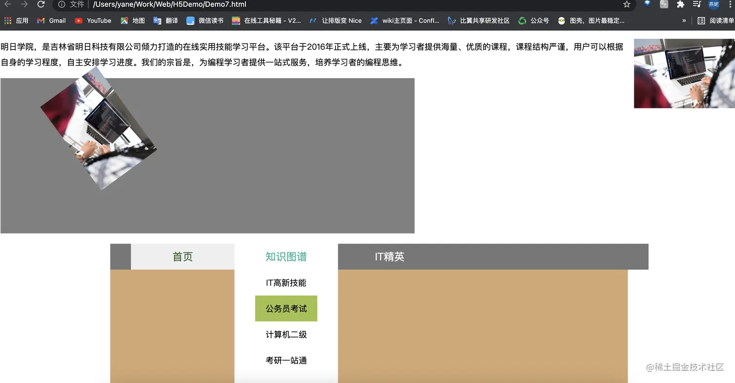Screen dimensions: 735x383
Task: Open the 知识图谱 menu with its submenu
Action: (x=286, y=257)
